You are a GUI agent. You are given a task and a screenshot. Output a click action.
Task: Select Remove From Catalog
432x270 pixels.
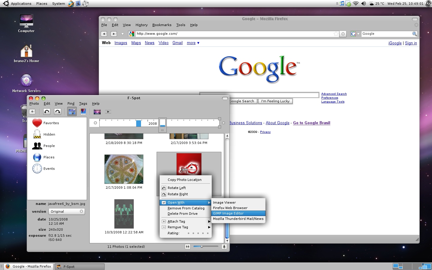(185, 208)
